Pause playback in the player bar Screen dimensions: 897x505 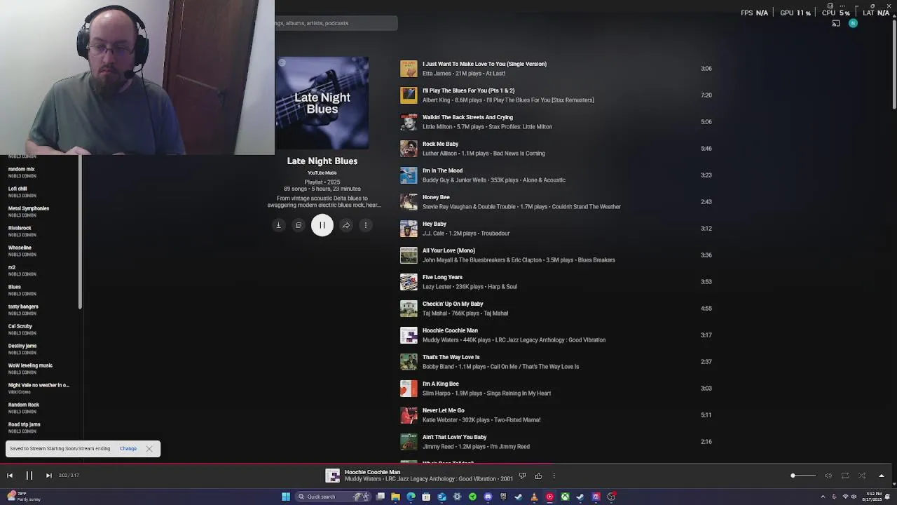[29, 476]
